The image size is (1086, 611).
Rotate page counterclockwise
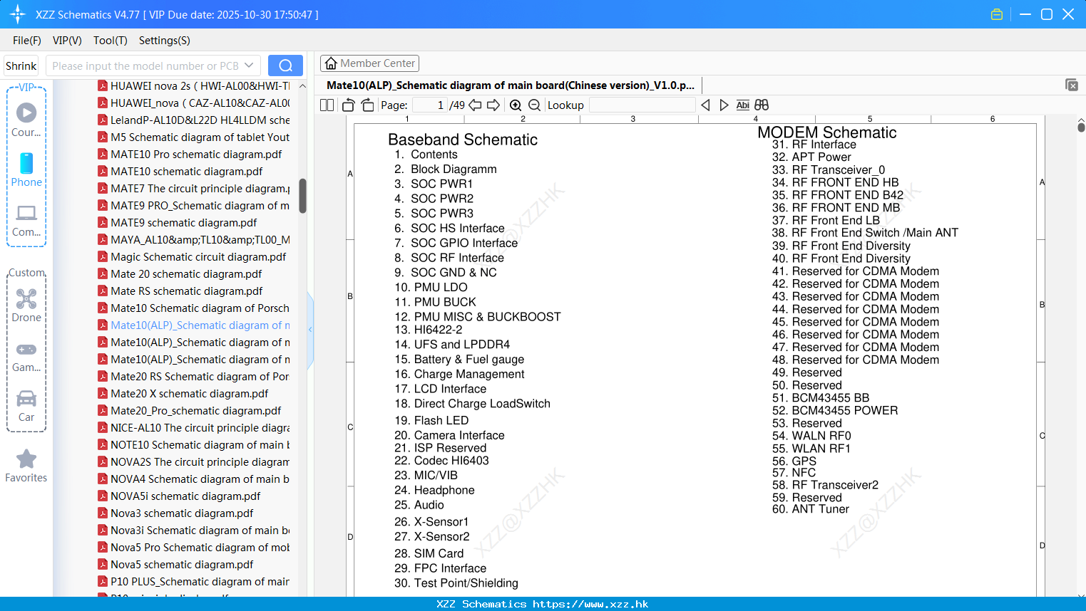click(x=349, y=105)
